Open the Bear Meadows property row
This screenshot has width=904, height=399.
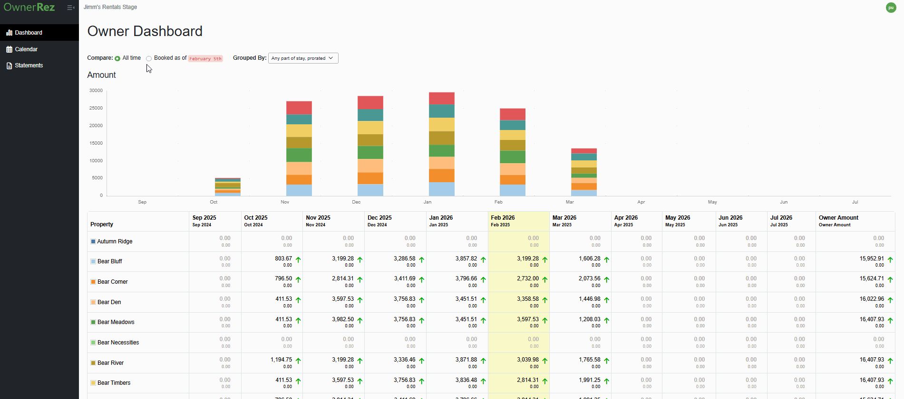point(116,322)
